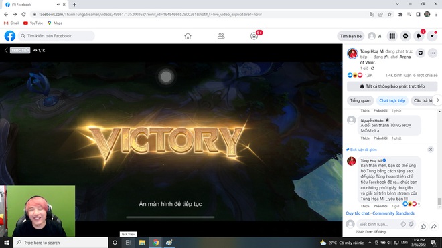This screenshot has height=248, width=442.
Task: Close the pinned comment
Action: click(x=431, y=150)
